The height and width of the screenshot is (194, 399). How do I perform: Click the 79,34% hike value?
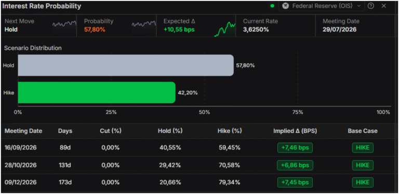(x=230, y=183)
